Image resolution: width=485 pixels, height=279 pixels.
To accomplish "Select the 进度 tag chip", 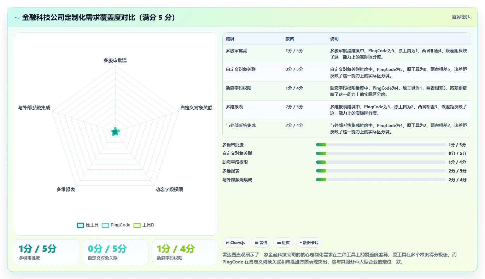I will [x=283, y=243].
